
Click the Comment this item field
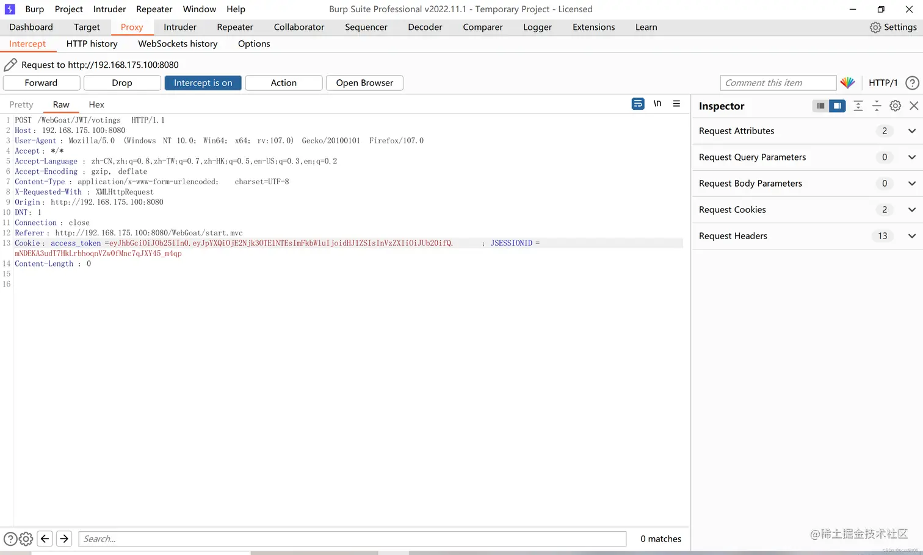(778, 83)
